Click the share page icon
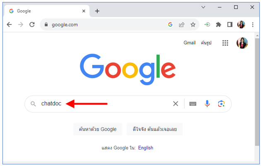 (181, 24)
